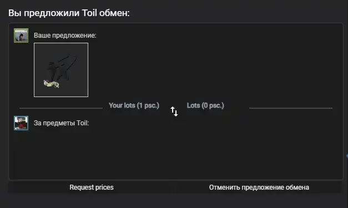Click the Your lots (1 psc.) label

click(x=134, y=105)
